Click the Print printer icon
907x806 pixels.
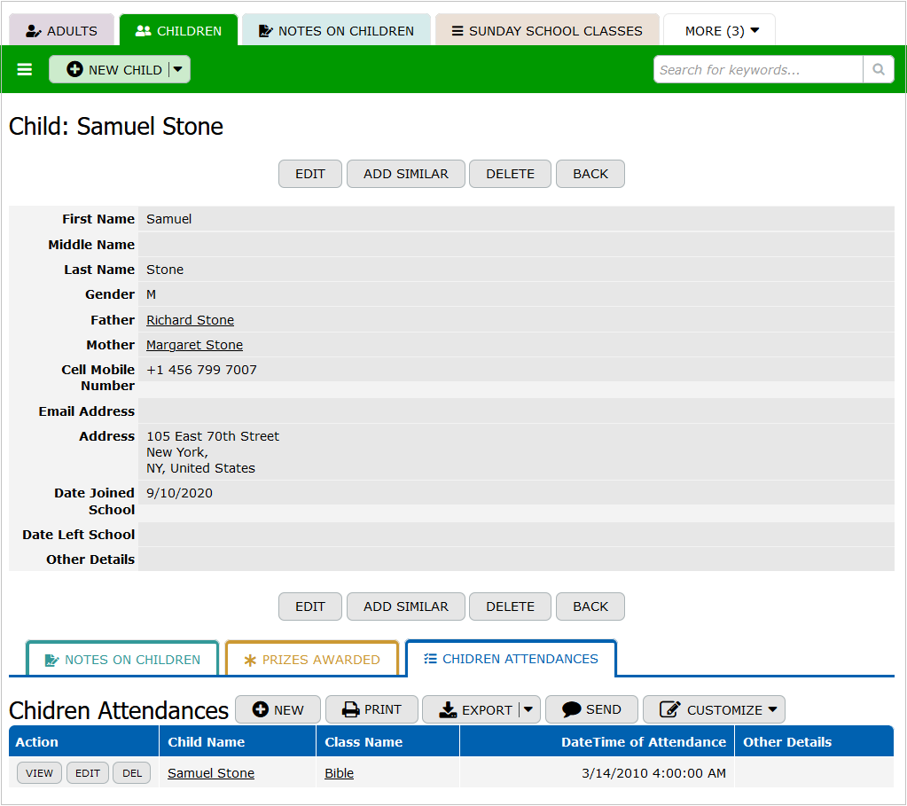(351, 709)
